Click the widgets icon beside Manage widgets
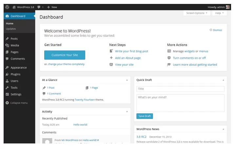Viewport: 235px width, 149px height. coord(169,51)
